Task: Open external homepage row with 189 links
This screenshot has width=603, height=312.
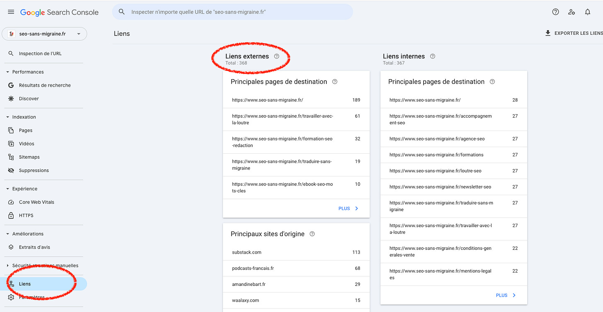Action: [x=296, y=100]
